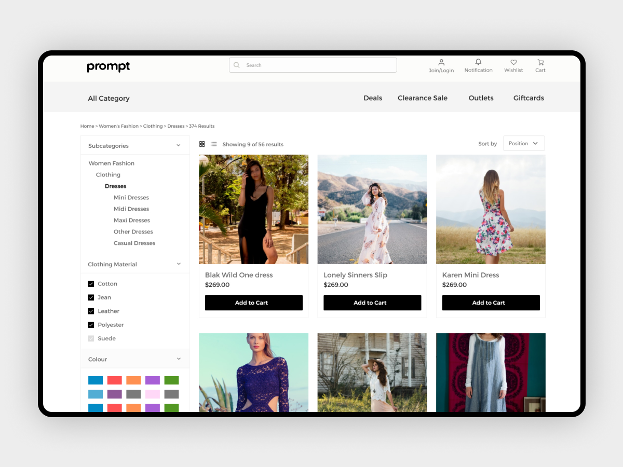Open the Deals menu item

(x=373, y=98)
